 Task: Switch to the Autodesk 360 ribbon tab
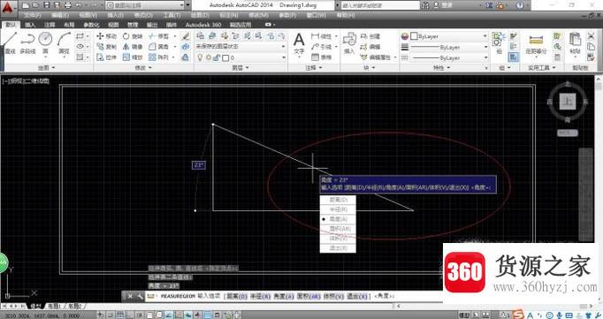(x=203, y=25)
